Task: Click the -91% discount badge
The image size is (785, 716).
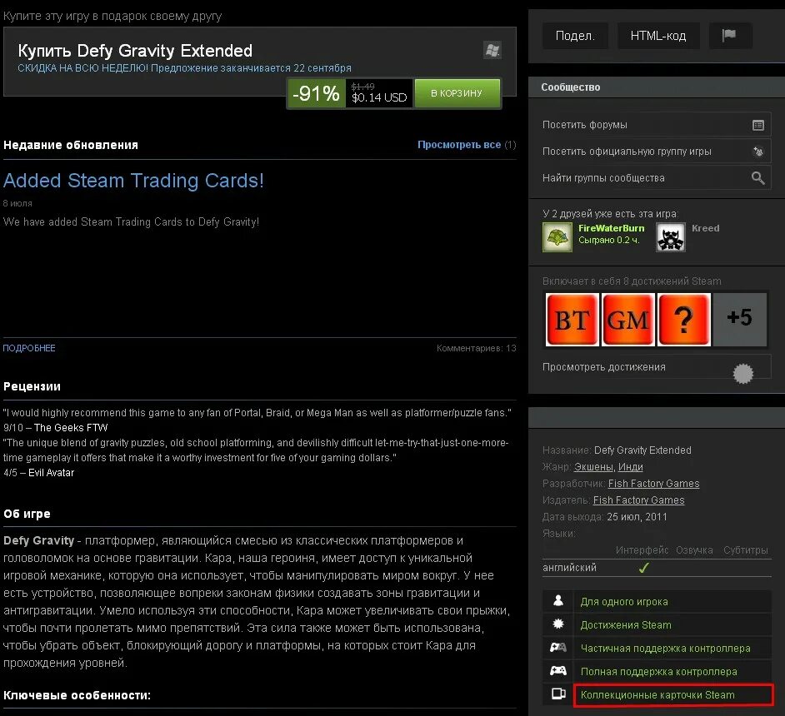Action: pos(316,93)
